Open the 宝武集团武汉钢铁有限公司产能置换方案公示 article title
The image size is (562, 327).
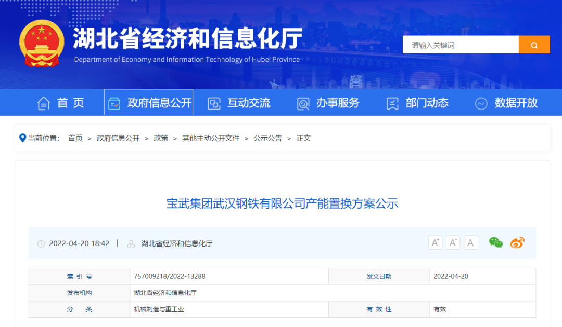(281, 205)
